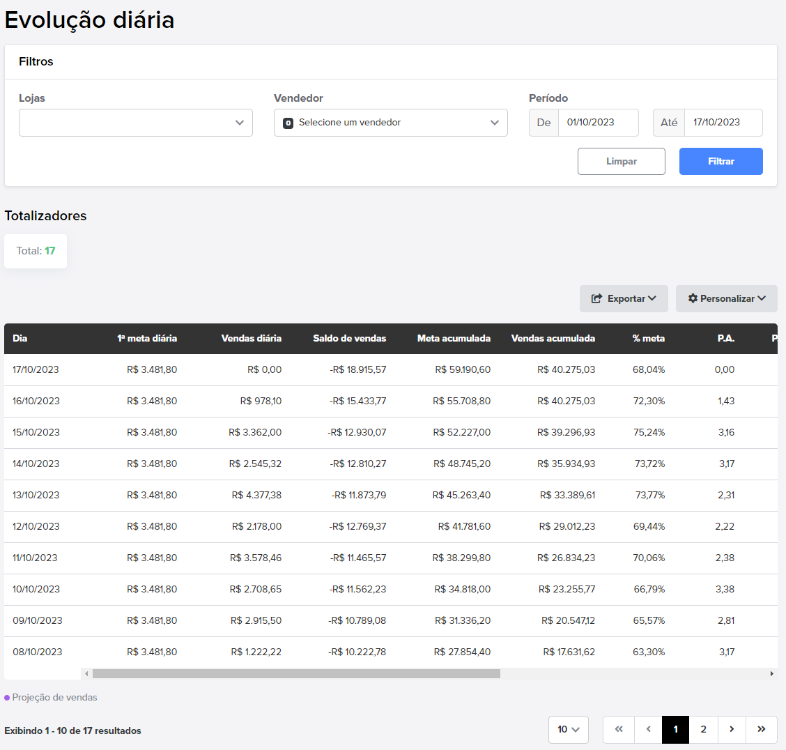Go to previous page arrow
This screenshot has height=750, width=786.
tap(648, 730)
